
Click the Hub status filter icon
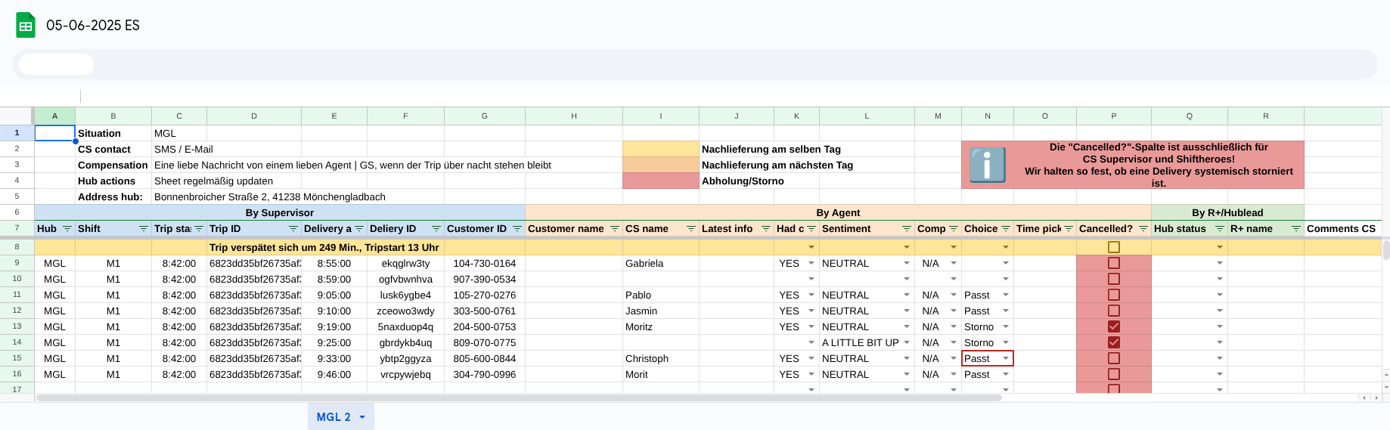pos(1219,229)
